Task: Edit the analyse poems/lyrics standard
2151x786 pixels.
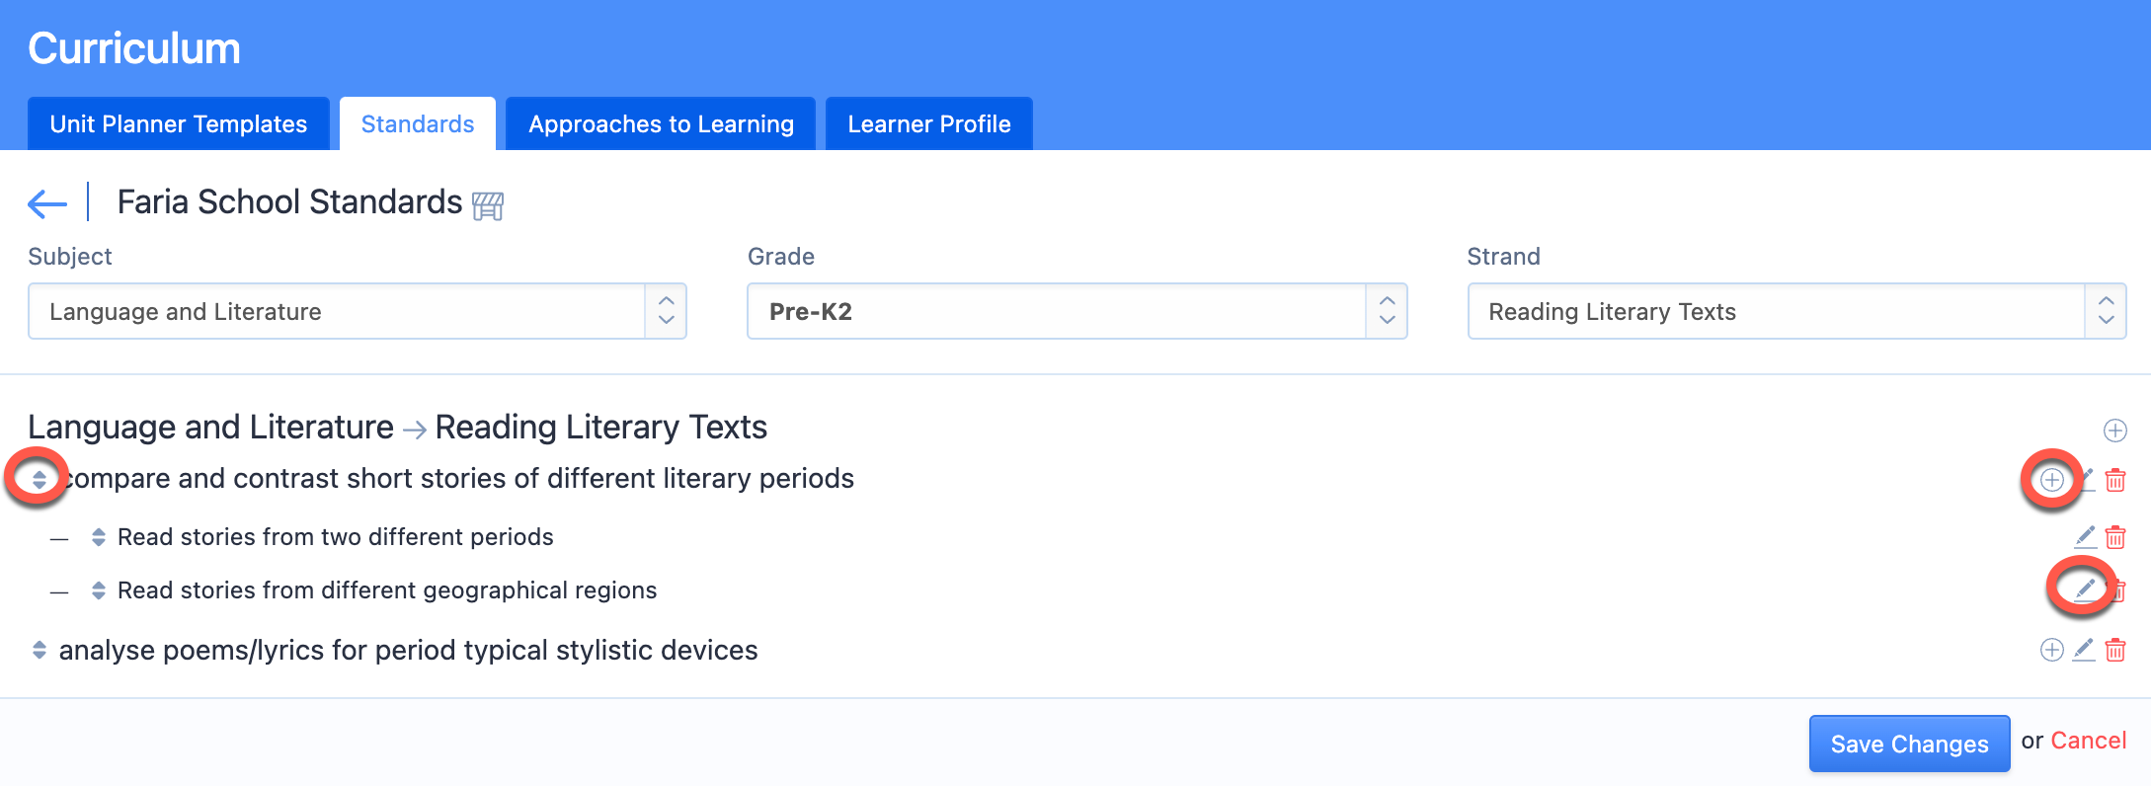Action: coord(2084,650)
